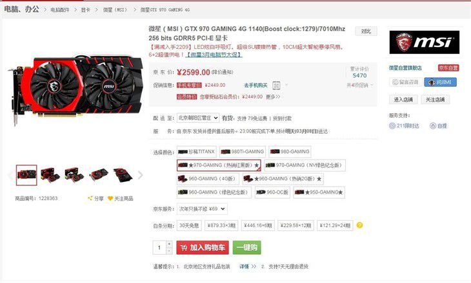
Task: Select the second product thumbnail image
Action: pos(50,175)
